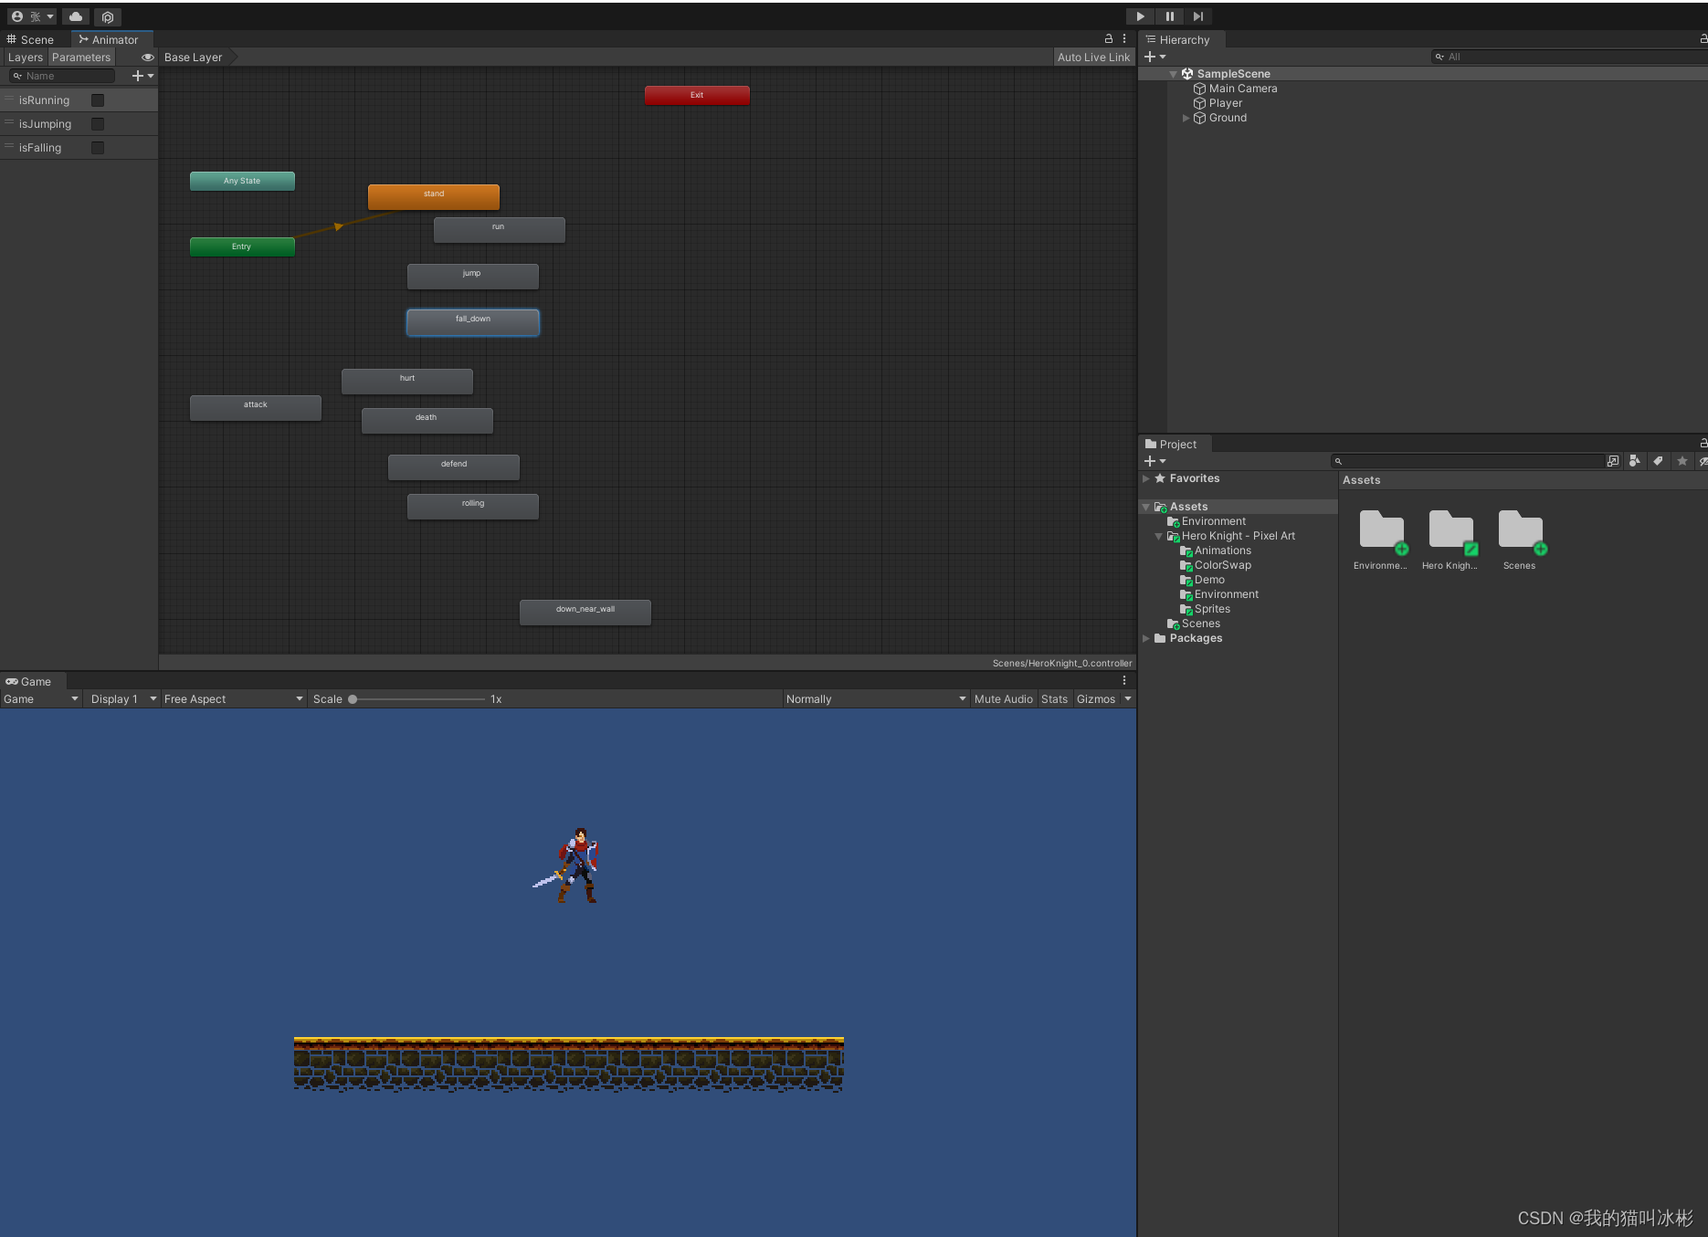Open Environment folder thumbnail in Assets
Image resolution: width=1708 pixels, height=1237 pixels.
click(x=1381, y=540)
